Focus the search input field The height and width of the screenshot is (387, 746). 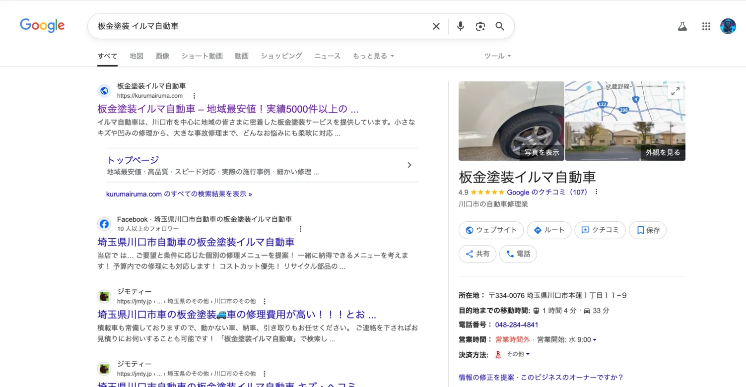click(x=261, y=26)
